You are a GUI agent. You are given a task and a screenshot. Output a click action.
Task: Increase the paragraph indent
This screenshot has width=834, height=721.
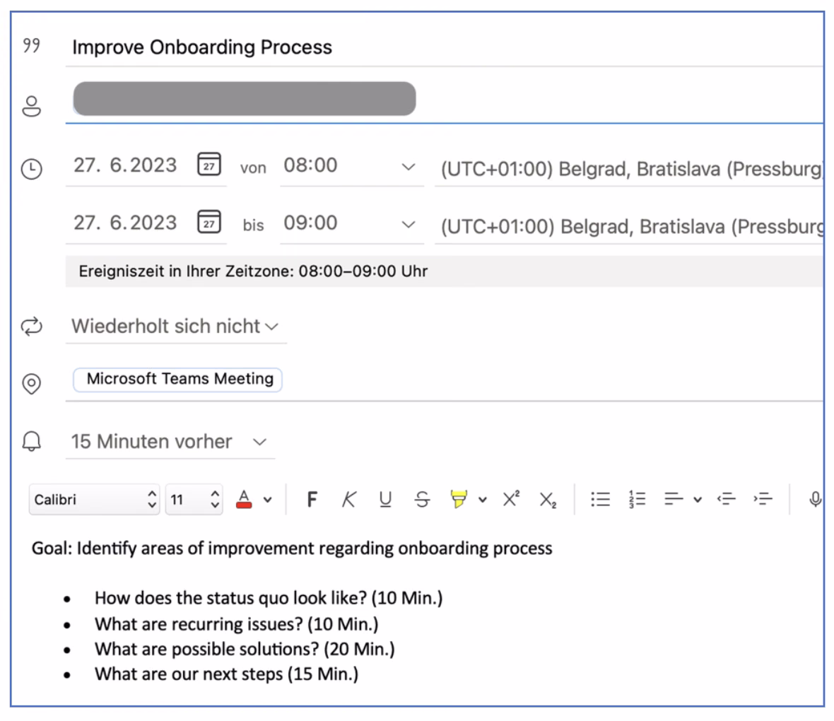point(763,499)
